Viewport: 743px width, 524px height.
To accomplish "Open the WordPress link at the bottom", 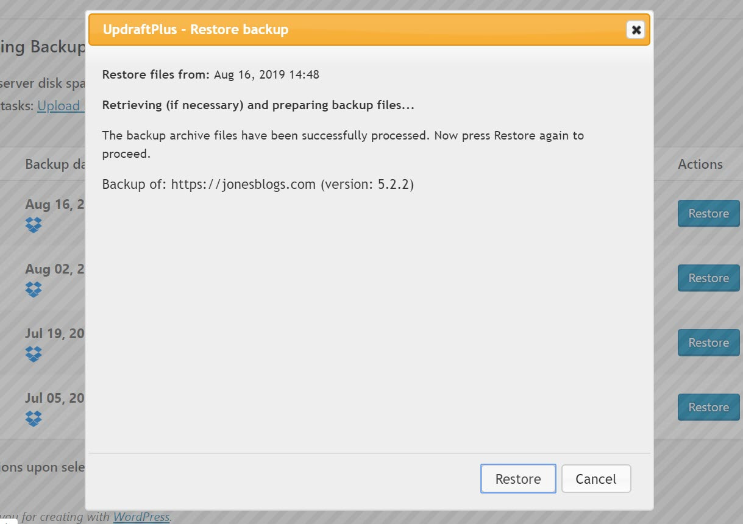I will pyautogui.click(x=141, y=516).
